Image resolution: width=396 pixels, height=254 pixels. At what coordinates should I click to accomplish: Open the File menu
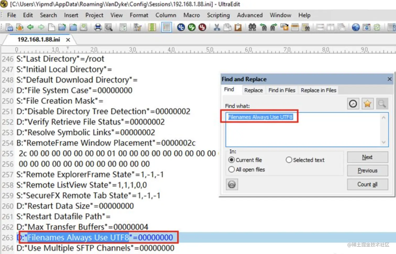[12, 15]
